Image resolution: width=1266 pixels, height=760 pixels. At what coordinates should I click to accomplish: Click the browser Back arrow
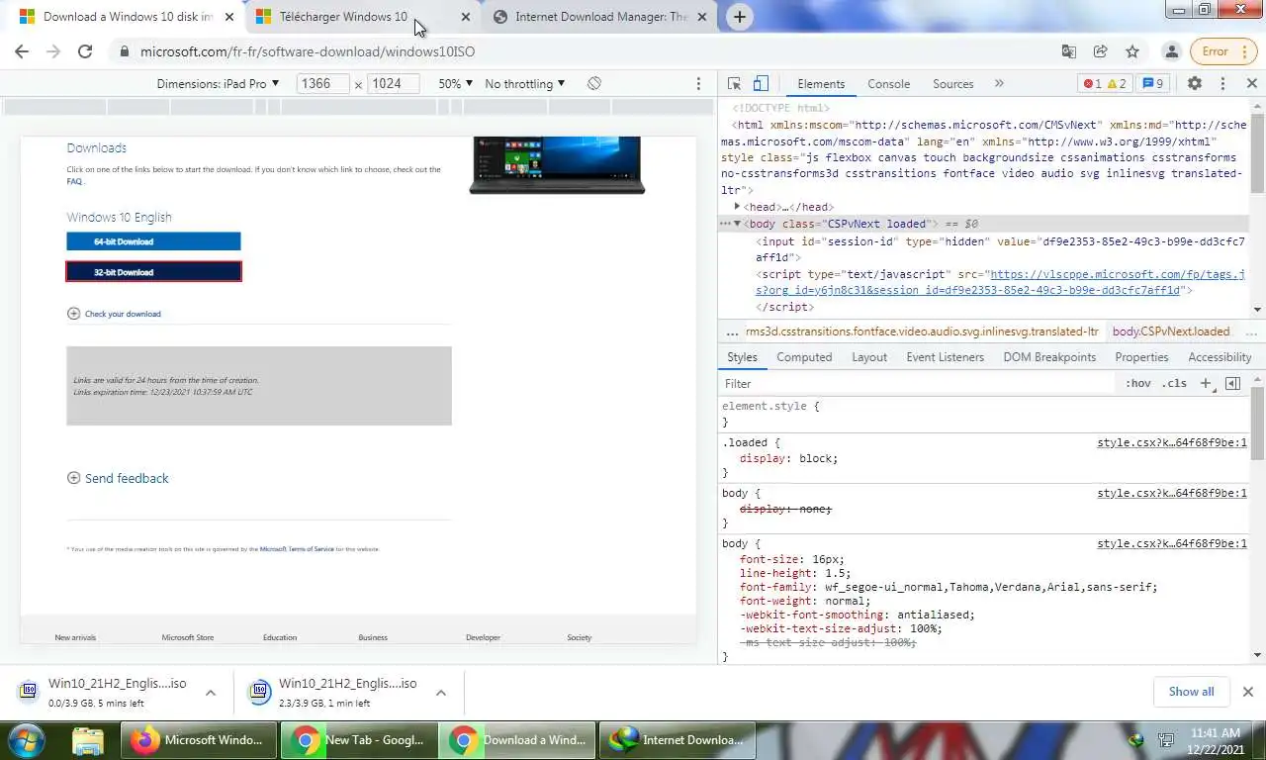22,51
